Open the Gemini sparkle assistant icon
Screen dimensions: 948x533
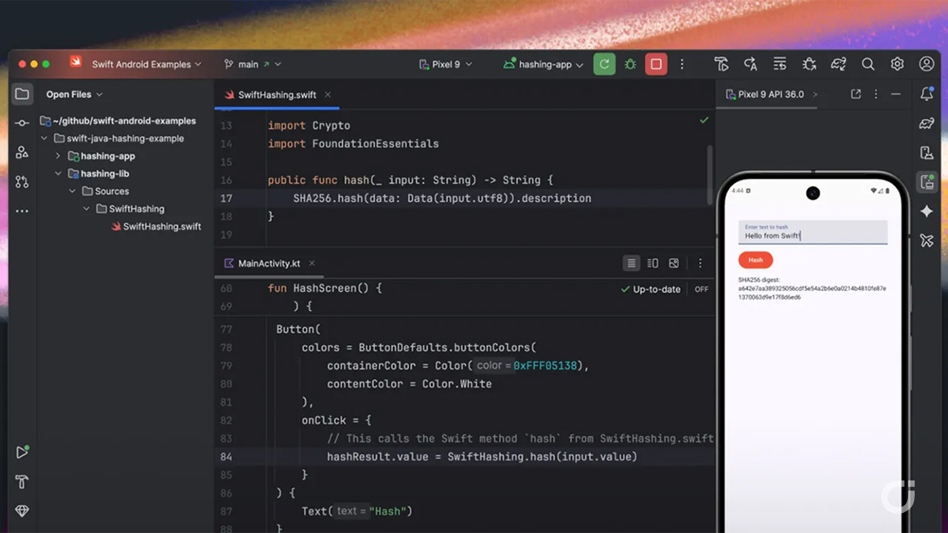click(x=927, y=211)
